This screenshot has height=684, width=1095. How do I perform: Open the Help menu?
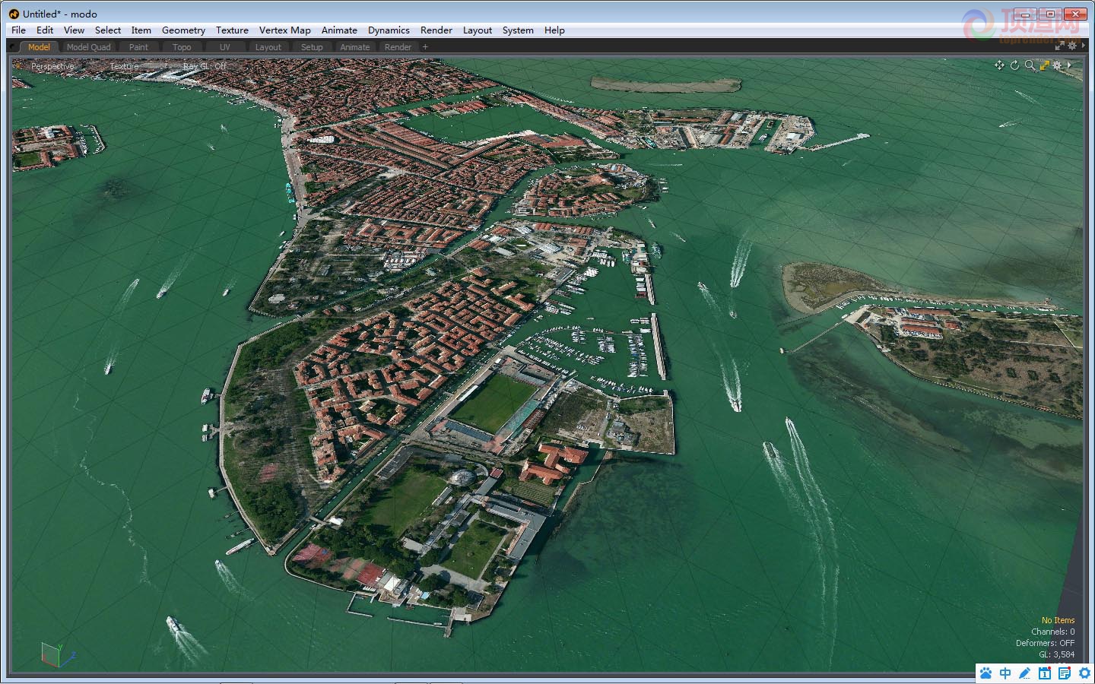[554, 30]
